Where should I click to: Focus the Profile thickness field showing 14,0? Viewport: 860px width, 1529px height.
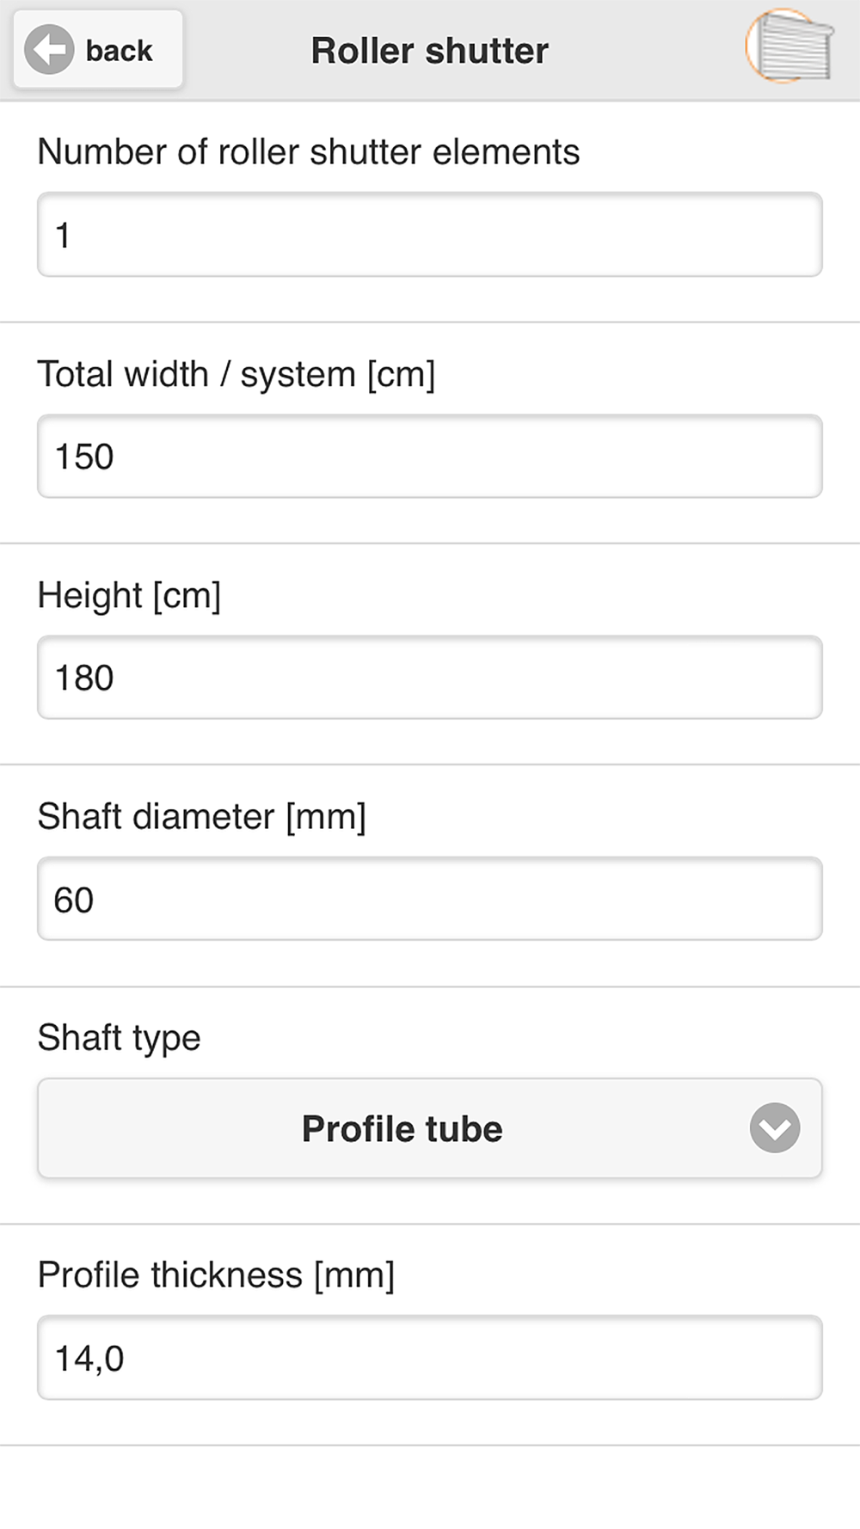pos(430,1358)
